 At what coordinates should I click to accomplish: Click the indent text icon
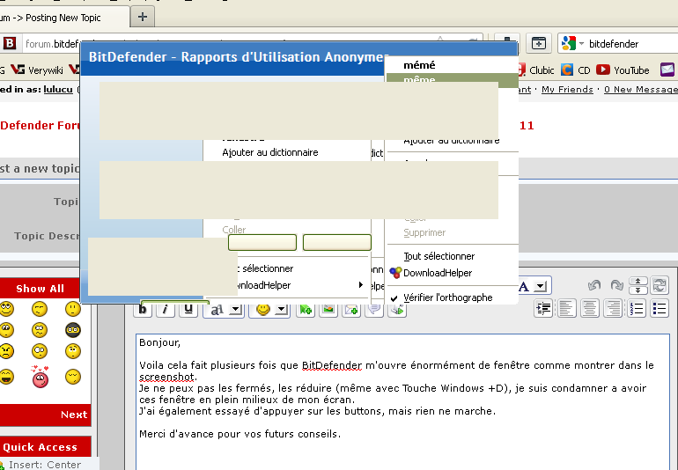click(543, 309)
